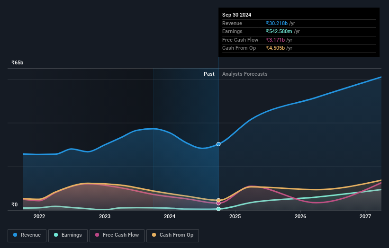Select the 2024 x-axis label

pyautogui.click(x=170, y=216)
